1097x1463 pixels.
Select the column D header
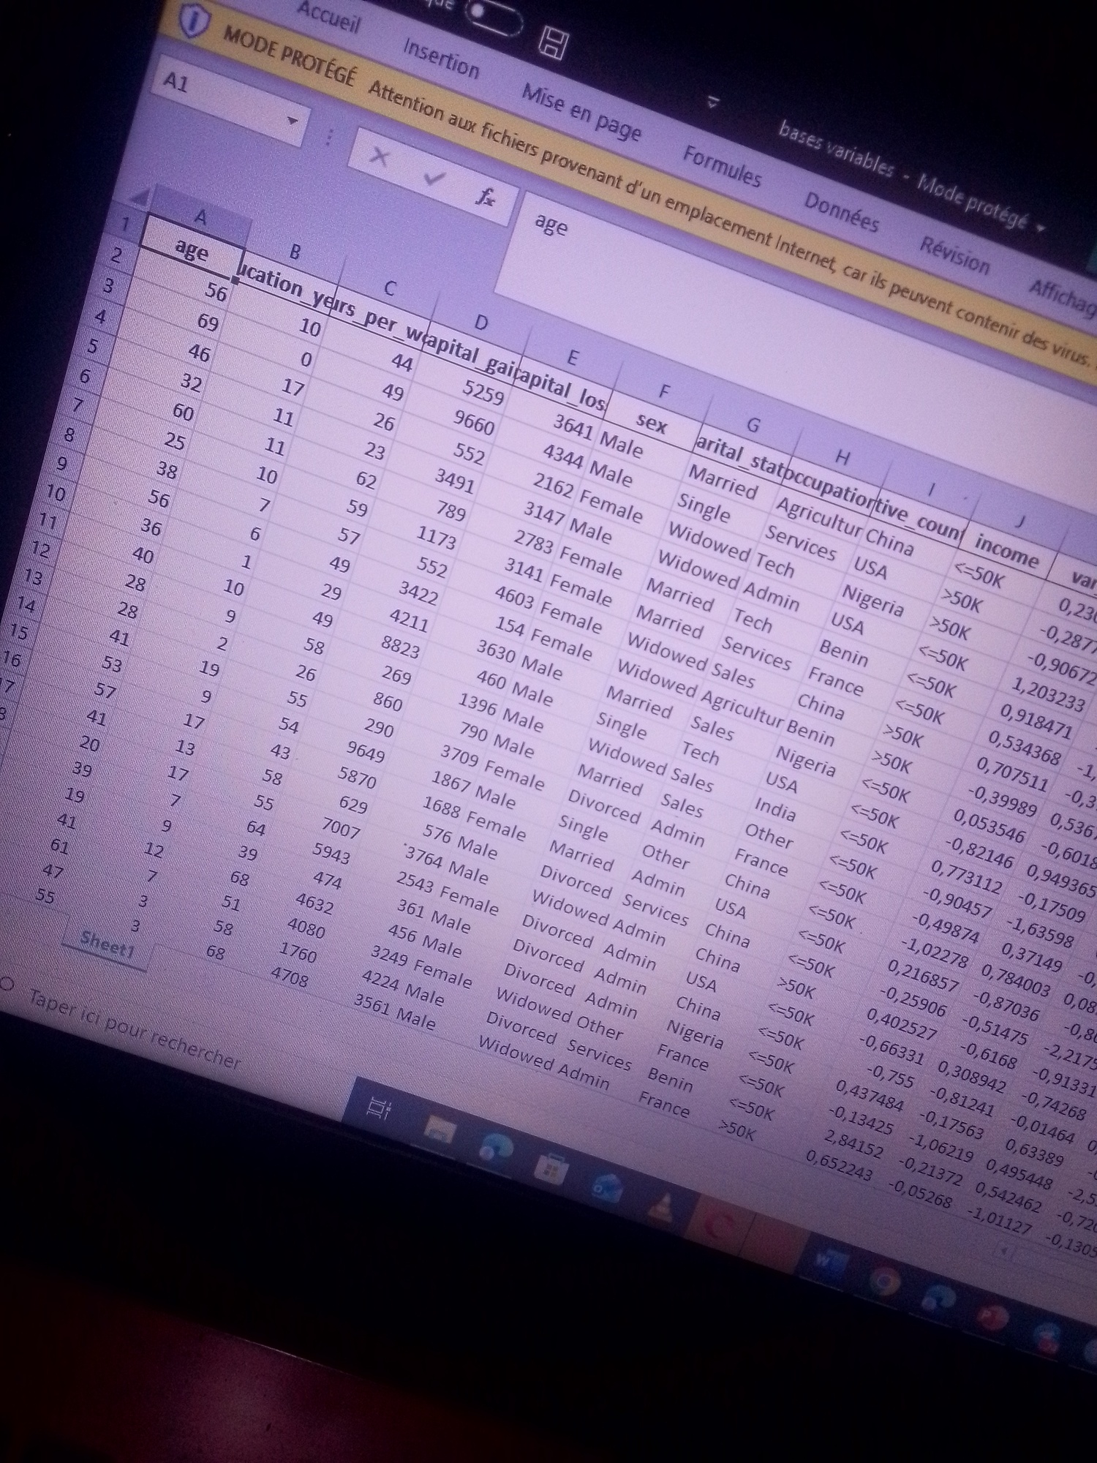tap(480, 322)
